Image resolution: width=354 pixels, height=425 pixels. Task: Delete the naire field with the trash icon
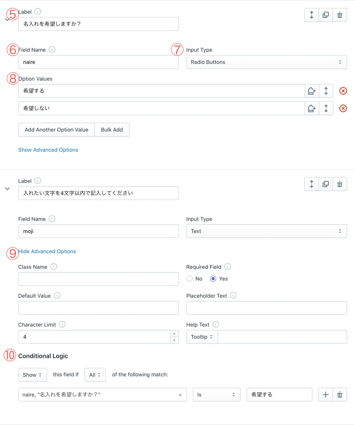tap(340, 15)
